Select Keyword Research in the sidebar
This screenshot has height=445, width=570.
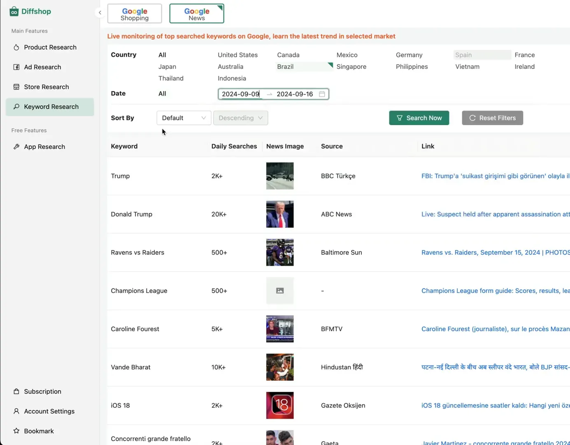coord(50,107)
